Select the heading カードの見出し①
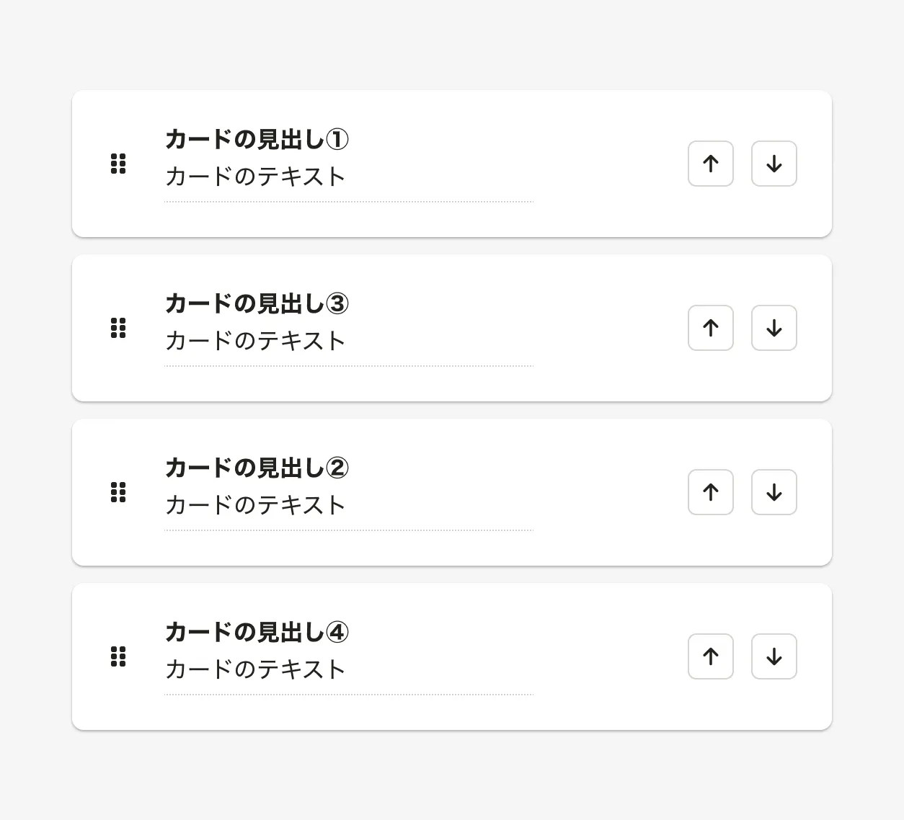 257,139
